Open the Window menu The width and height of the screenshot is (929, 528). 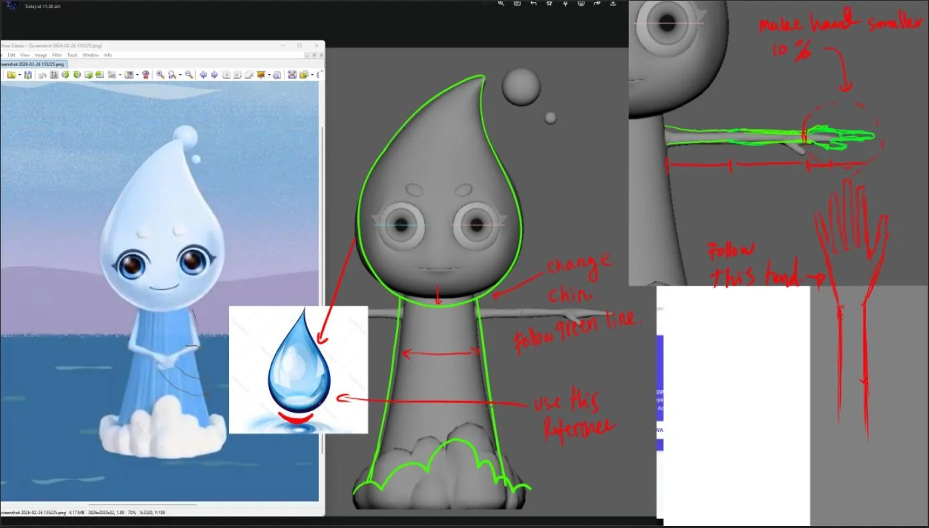pos(91,55)
